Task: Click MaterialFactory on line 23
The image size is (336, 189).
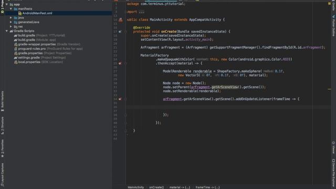Action: pyautogui.click(x=154, y=55)
